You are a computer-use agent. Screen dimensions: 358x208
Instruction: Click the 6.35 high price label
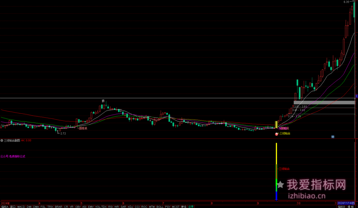[346, 2]
